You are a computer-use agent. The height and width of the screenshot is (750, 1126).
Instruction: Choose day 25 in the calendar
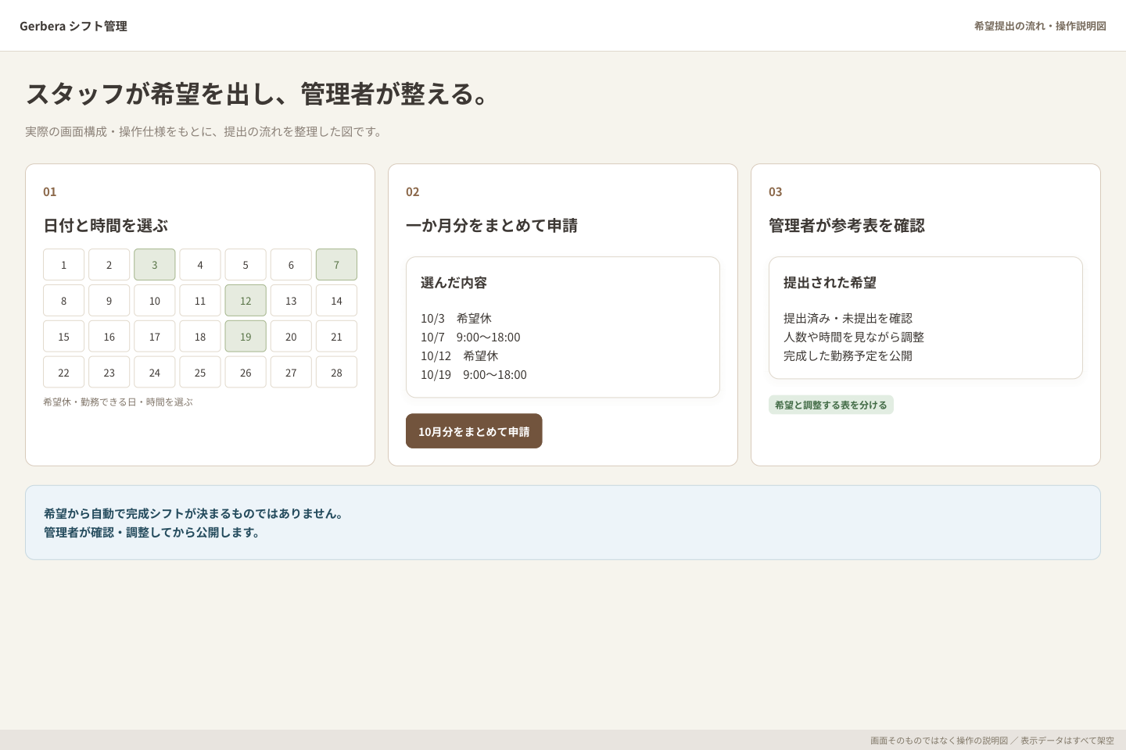200,373
